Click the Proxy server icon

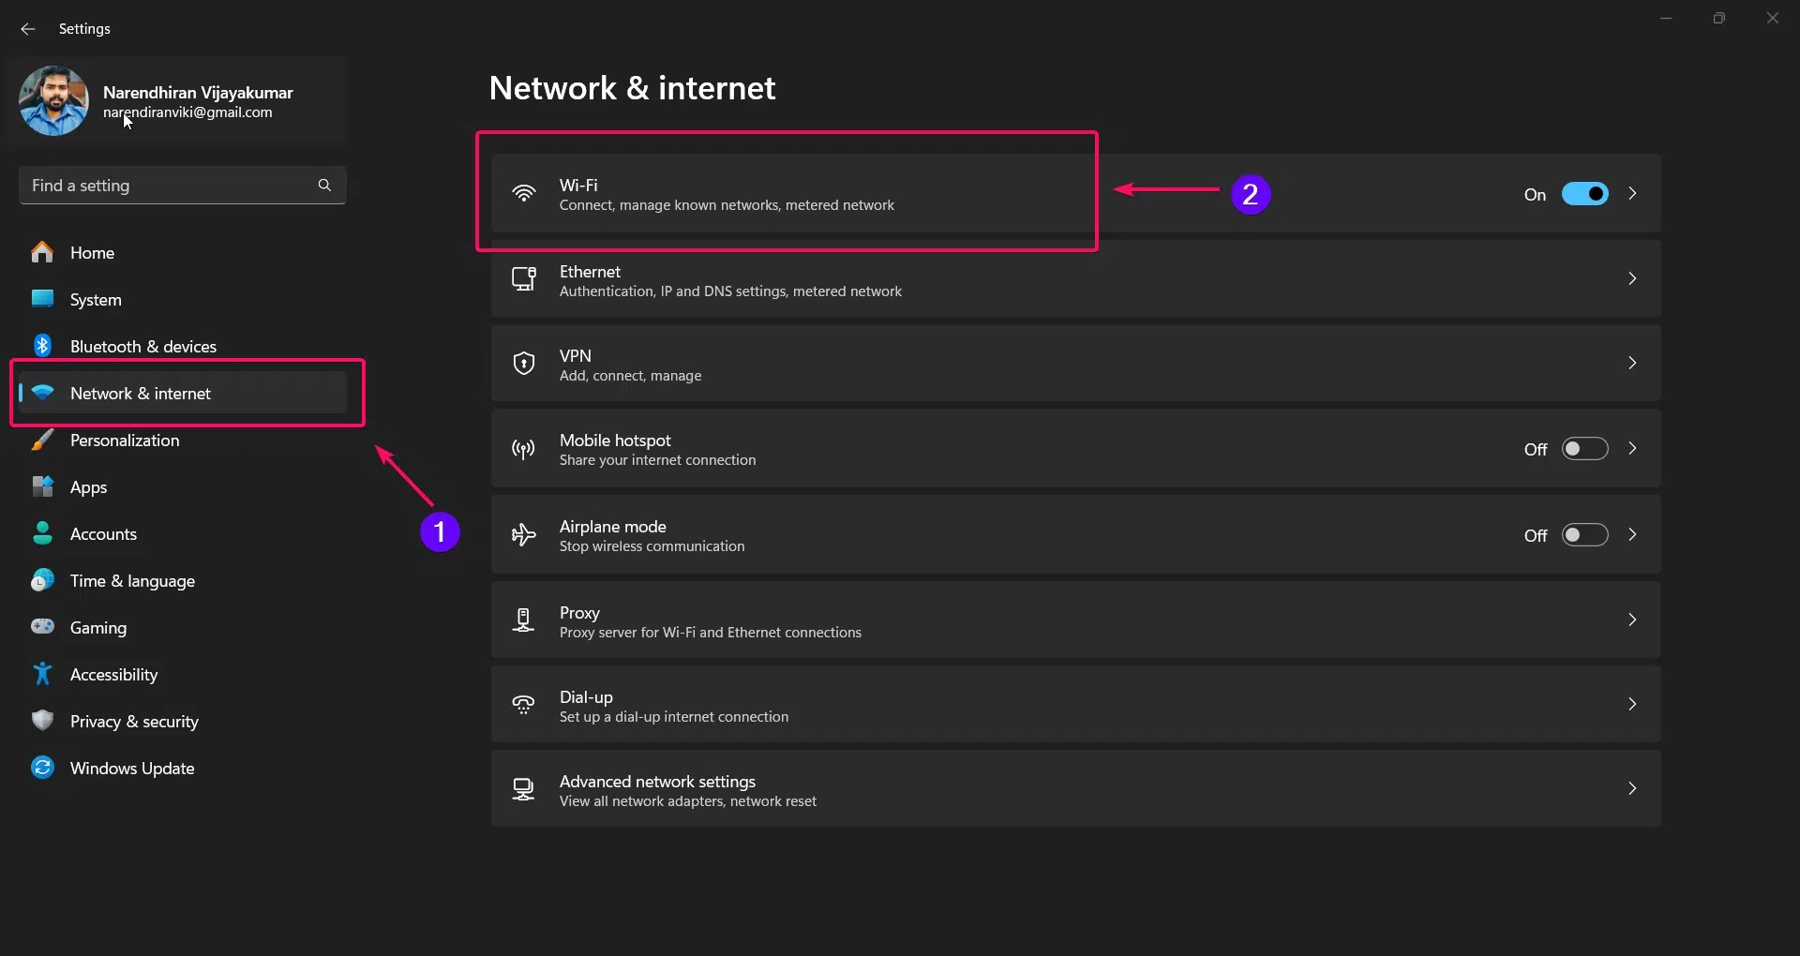[x=523, y=620]
